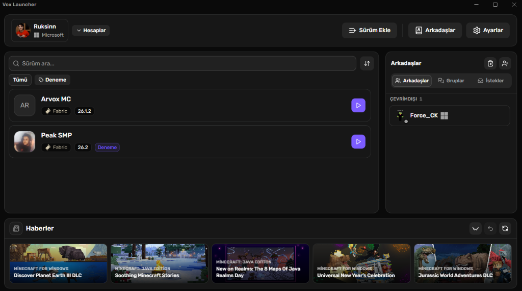Switch to the Arkadaşlar tab
The image size is (522, 291).
click(412, 81)
